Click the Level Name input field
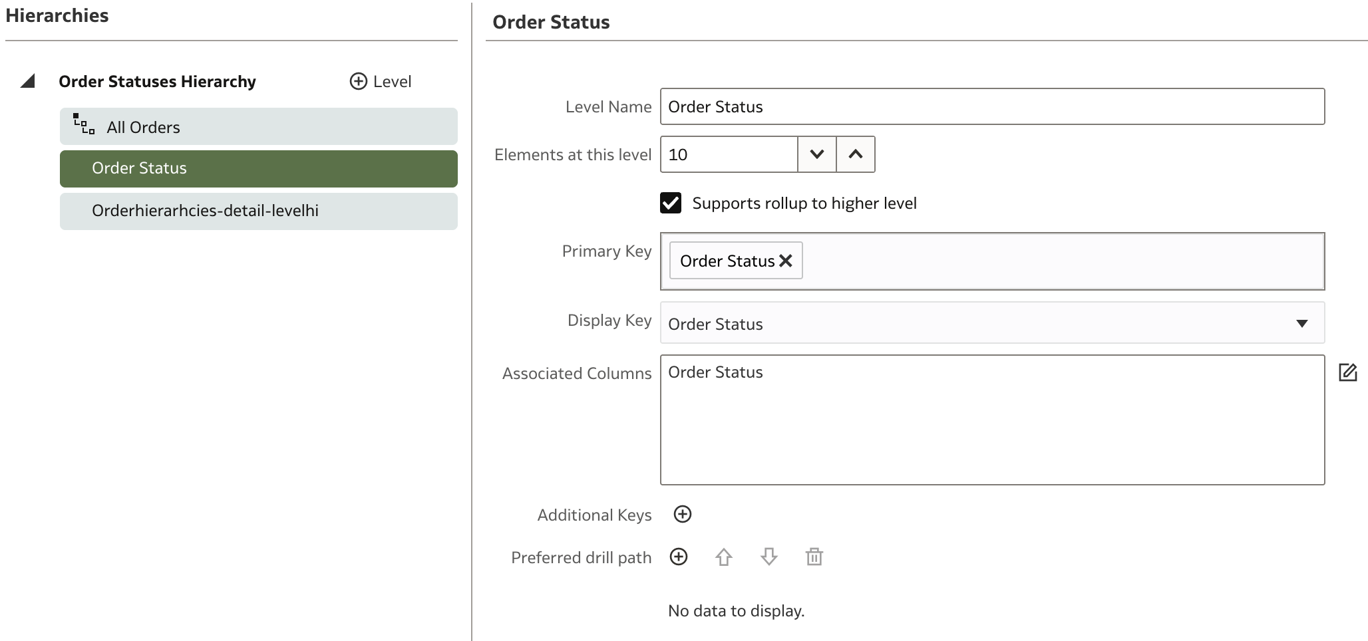This screenshot has height=641, width=1368. (x=992, y=106)
